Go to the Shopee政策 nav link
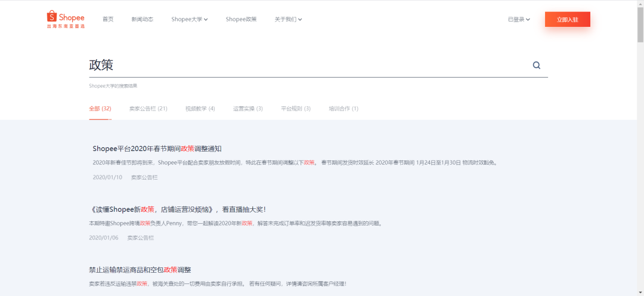This screenshot has height=296, width=644. pos(241,19)
